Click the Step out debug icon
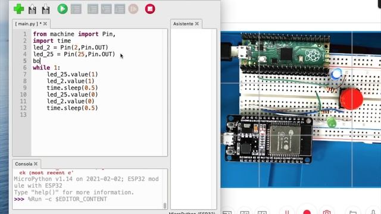The height and width of the screenshot is (214, 381). coord(120,10)
